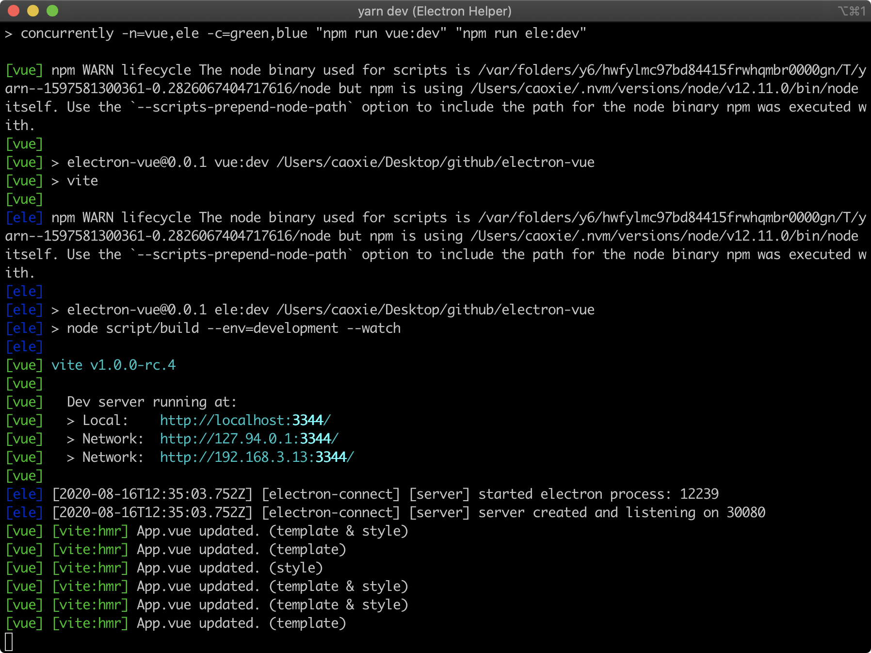Click the electron process number 12239
Viewport: 871px width, 653px height.
699,494
